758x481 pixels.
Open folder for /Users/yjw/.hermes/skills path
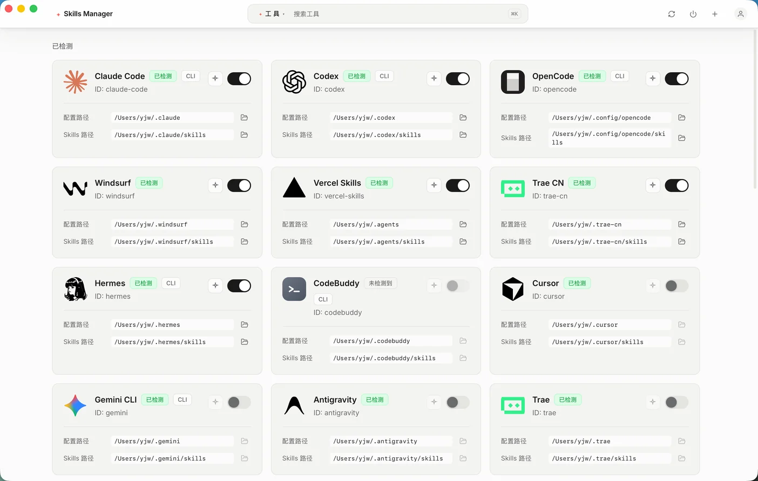(245, 342)
